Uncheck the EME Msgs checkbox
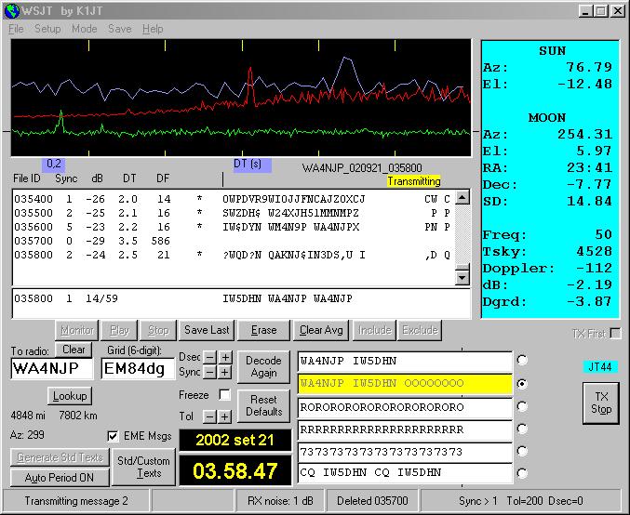This screenshot has width=630, height=515. coord(114,435)
